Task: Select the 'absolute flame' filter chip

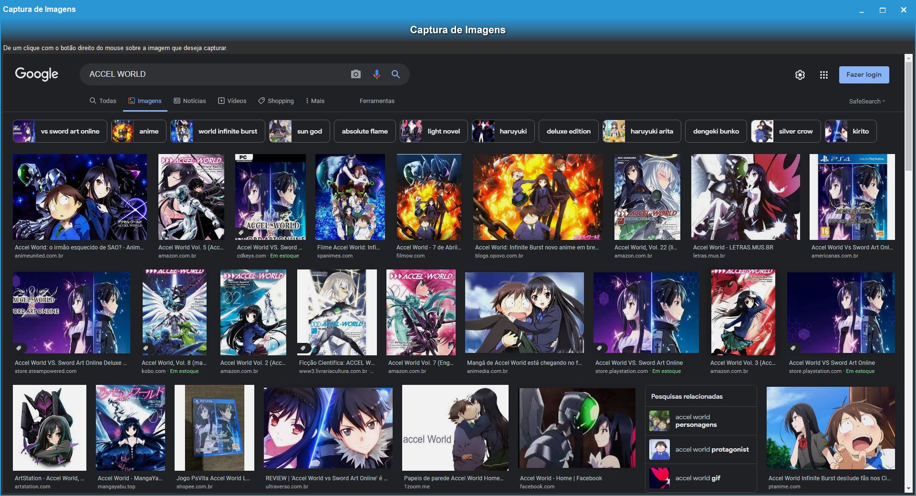Action: point(365,131)
